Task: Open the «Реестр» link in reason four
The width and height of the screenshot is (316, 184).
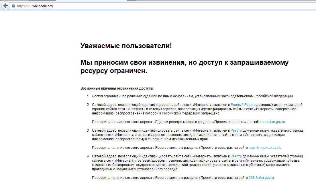Action: 236,156
